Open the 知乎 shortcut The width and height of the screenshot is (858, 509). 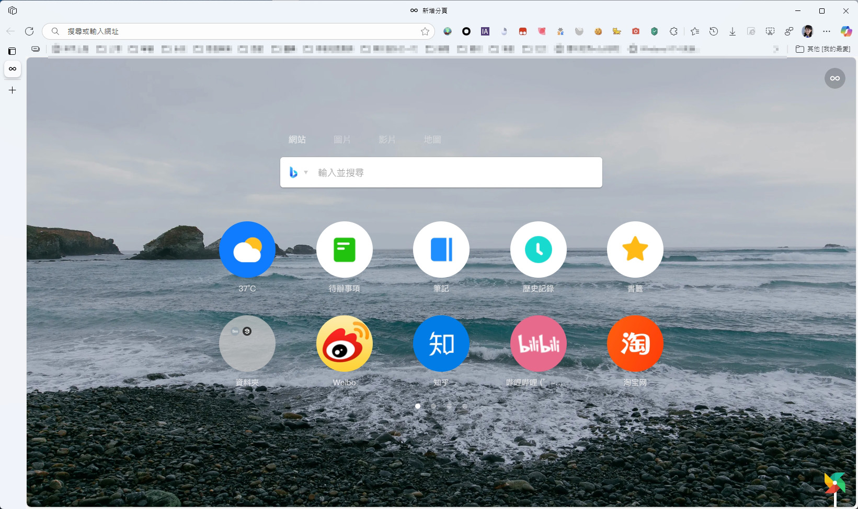(x=441, y=344)
